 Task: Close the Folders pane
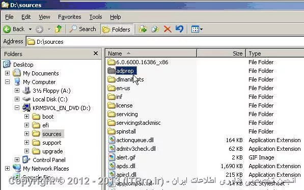[x=96, y=53]
